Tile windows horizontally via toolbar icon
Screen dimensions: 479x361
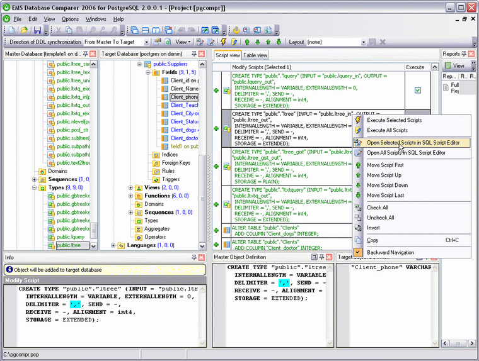[x=146, y=30]
